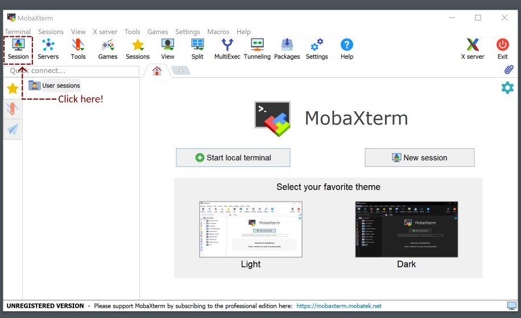Click the Session toolbar icon
Viewport: 521px width, 318px height.
point(18,49)
